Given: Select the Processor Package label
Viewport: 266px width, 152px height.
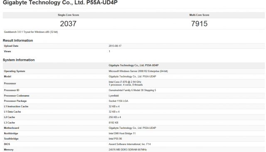Looking at the screenshot, I should [x=15, y=101].
